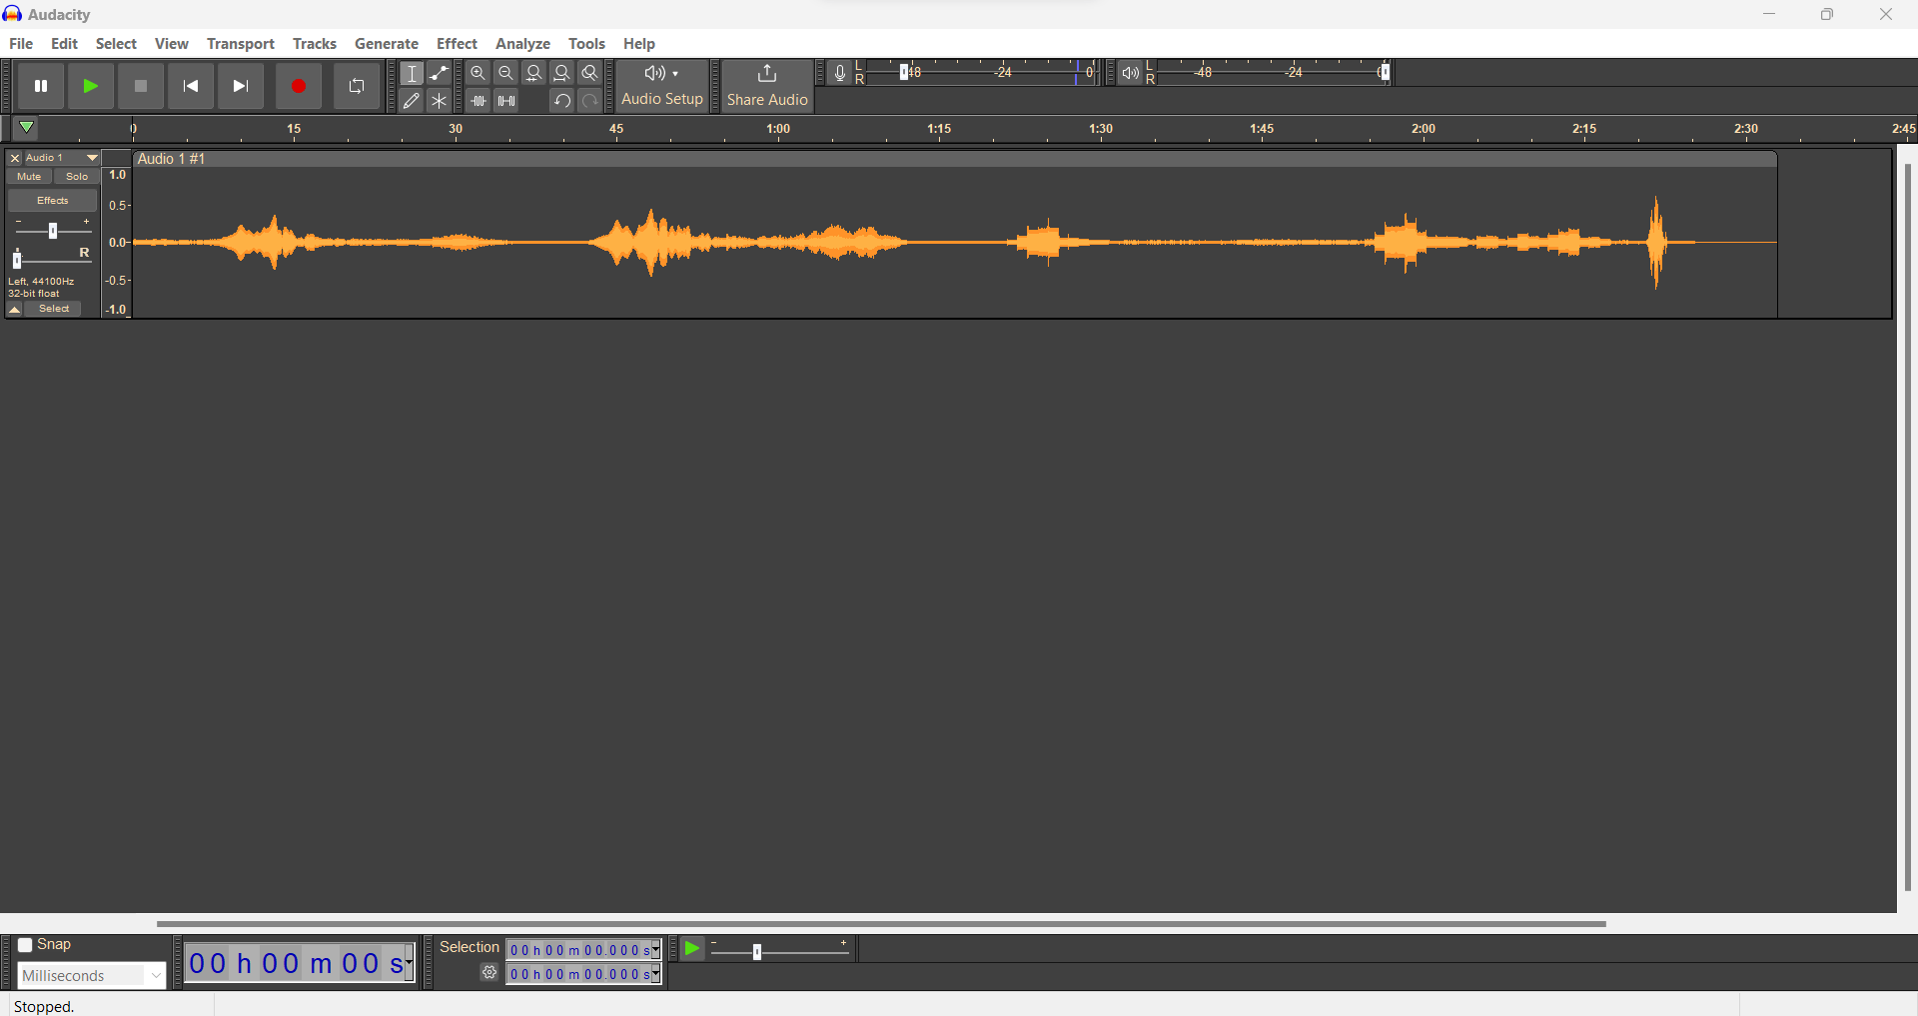Collapse the Audio 1 track

(15, 310)
